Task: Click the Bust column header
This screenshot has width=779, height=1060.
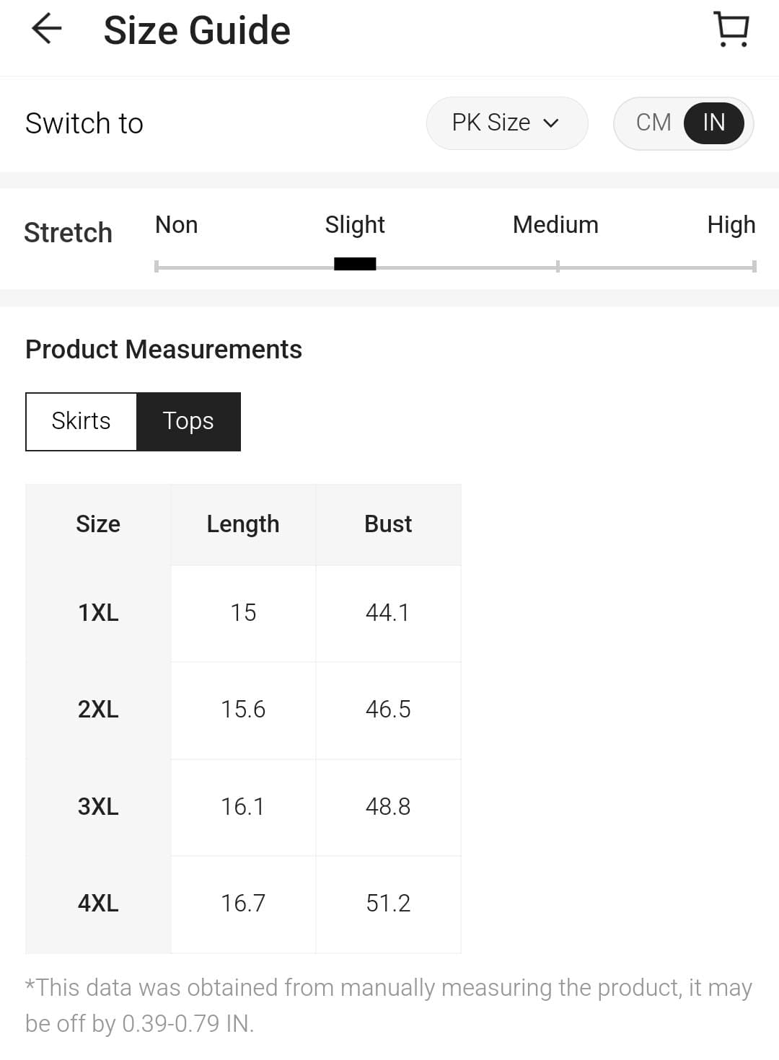Action: (388, 524)
